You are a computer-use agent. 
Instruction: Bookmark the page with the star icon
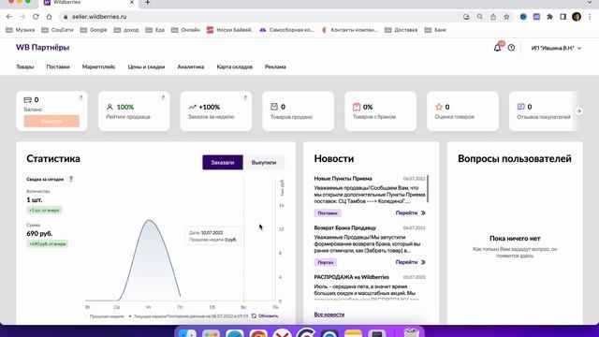(x=506, y=17)
